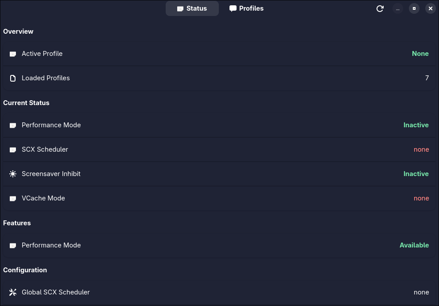This screenshot has height=306, width=439.
Task: Maximize the window
Action: [x=414, y=8]
